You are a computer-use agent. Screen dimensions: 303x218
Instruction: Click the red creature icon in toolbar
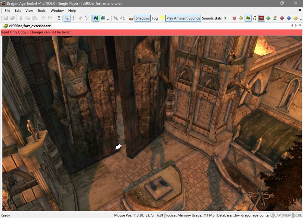coord(234,18)
